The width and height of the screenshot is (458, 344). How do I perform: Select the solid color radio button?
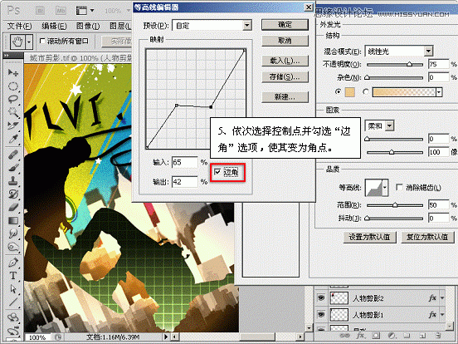coord(339,92)
